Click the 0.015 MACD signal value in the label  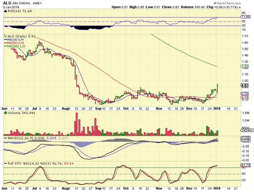[51, 138]
